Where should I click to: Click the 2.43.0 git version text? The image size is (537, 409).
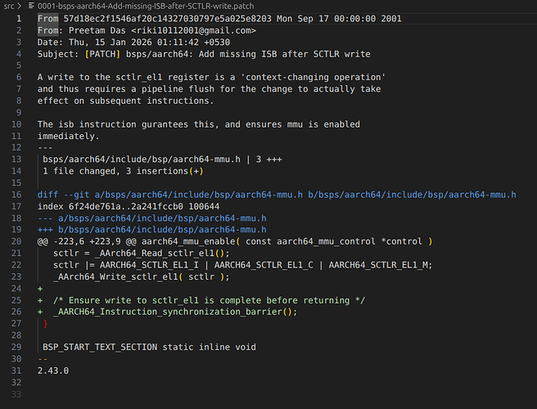click(53, 371)
